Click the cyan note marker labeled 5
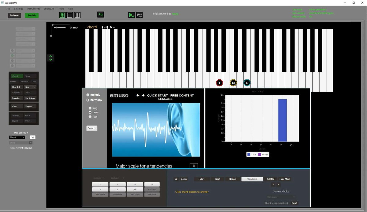The image size is (367, 212). point(247,83)
